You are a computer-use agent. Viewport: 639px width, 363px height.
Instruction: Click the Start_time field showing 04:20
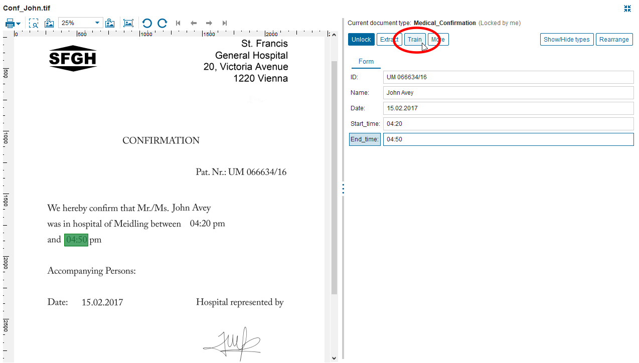click(x=508, y=124)
